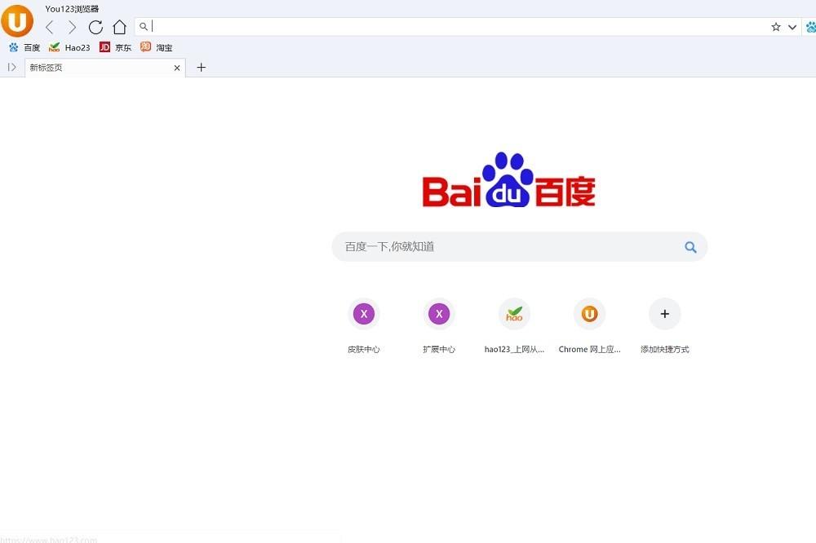Expand the address bar dropdown chevron
This screenshot has height=543, width=816.
792,27
